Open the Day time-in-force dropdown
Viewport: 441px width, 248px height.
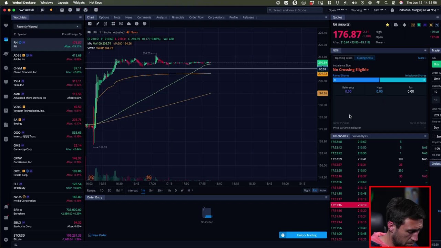click(437, 128)
